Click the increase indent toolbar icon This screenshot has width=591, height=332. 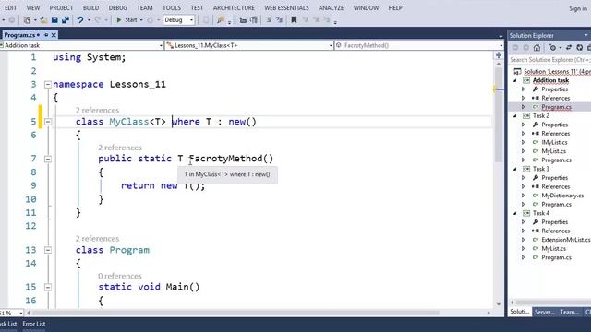(x=254, y=20)
